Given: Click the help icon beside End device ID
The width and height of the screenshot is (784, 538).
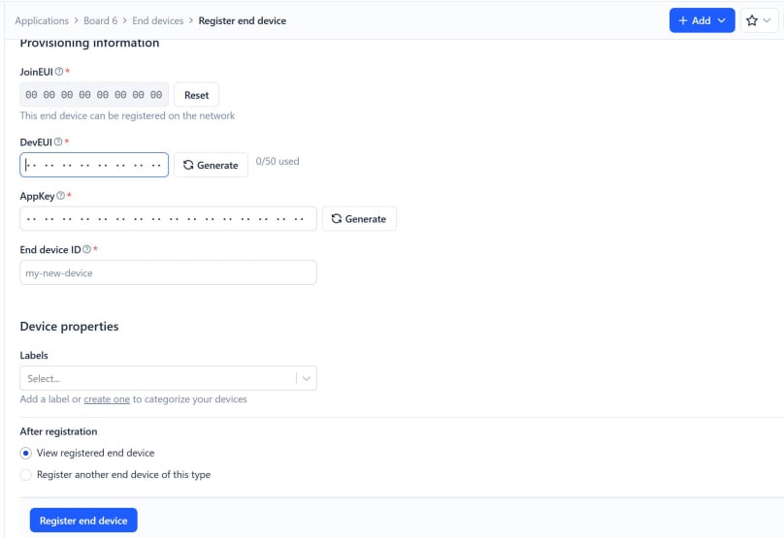Looking at the screenshot, I should 87,250.
